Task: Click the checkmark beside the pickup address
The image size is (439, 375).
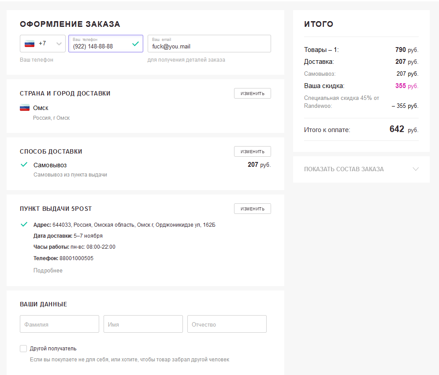Action: coord(24,224)
